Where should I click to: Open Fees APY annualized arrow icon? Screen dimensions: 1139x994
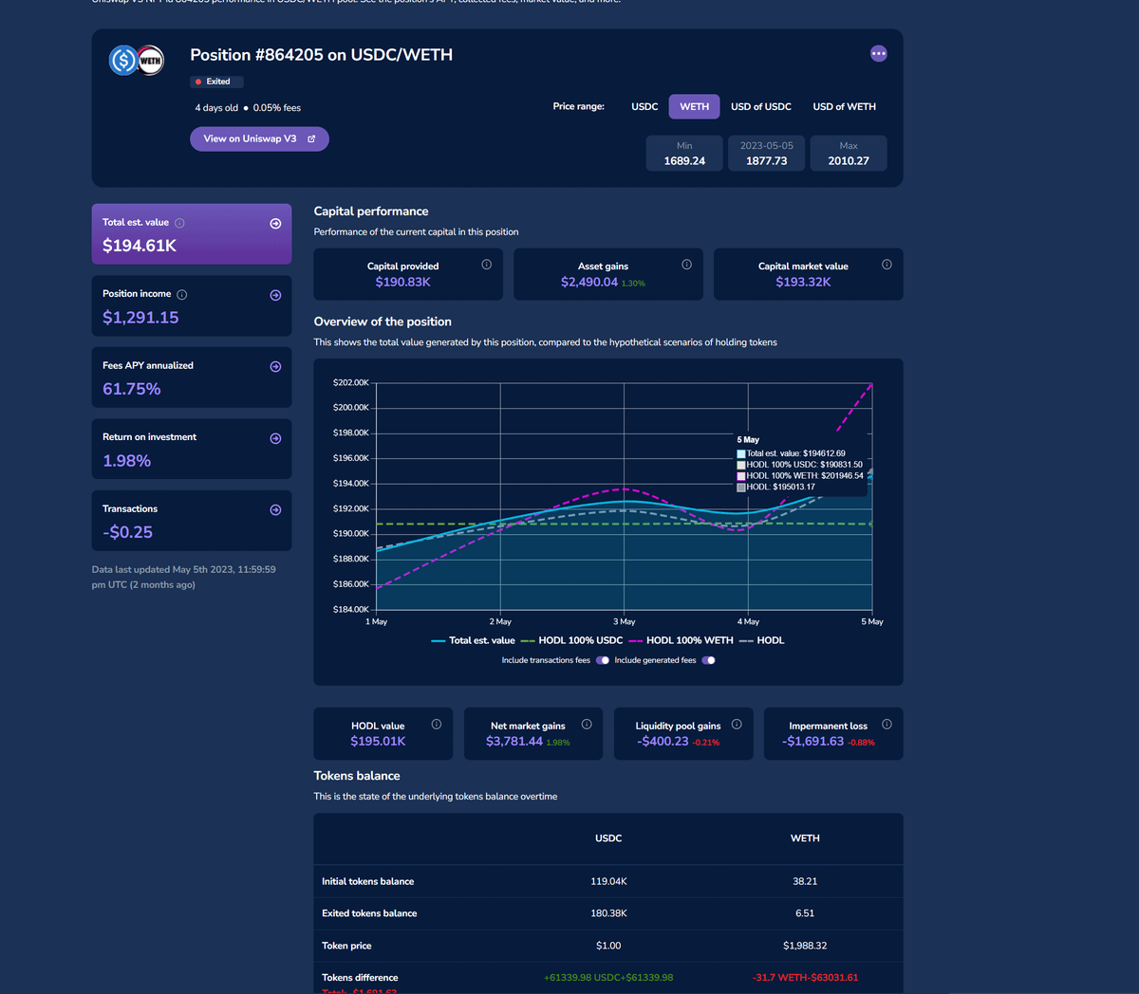(x=275, y=367)
